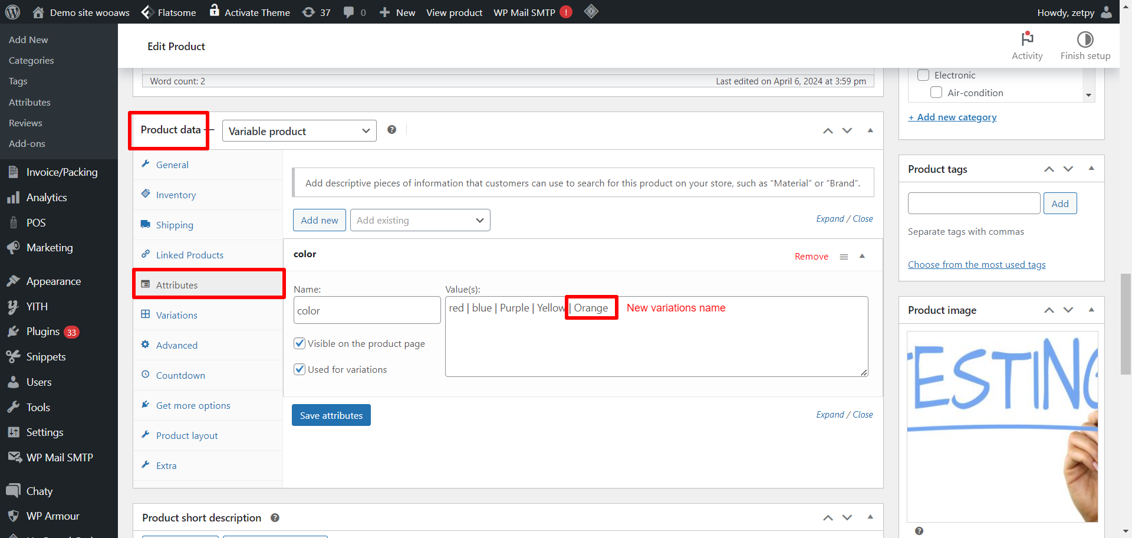
Task: Click the Users person icon
Action: 14,382
